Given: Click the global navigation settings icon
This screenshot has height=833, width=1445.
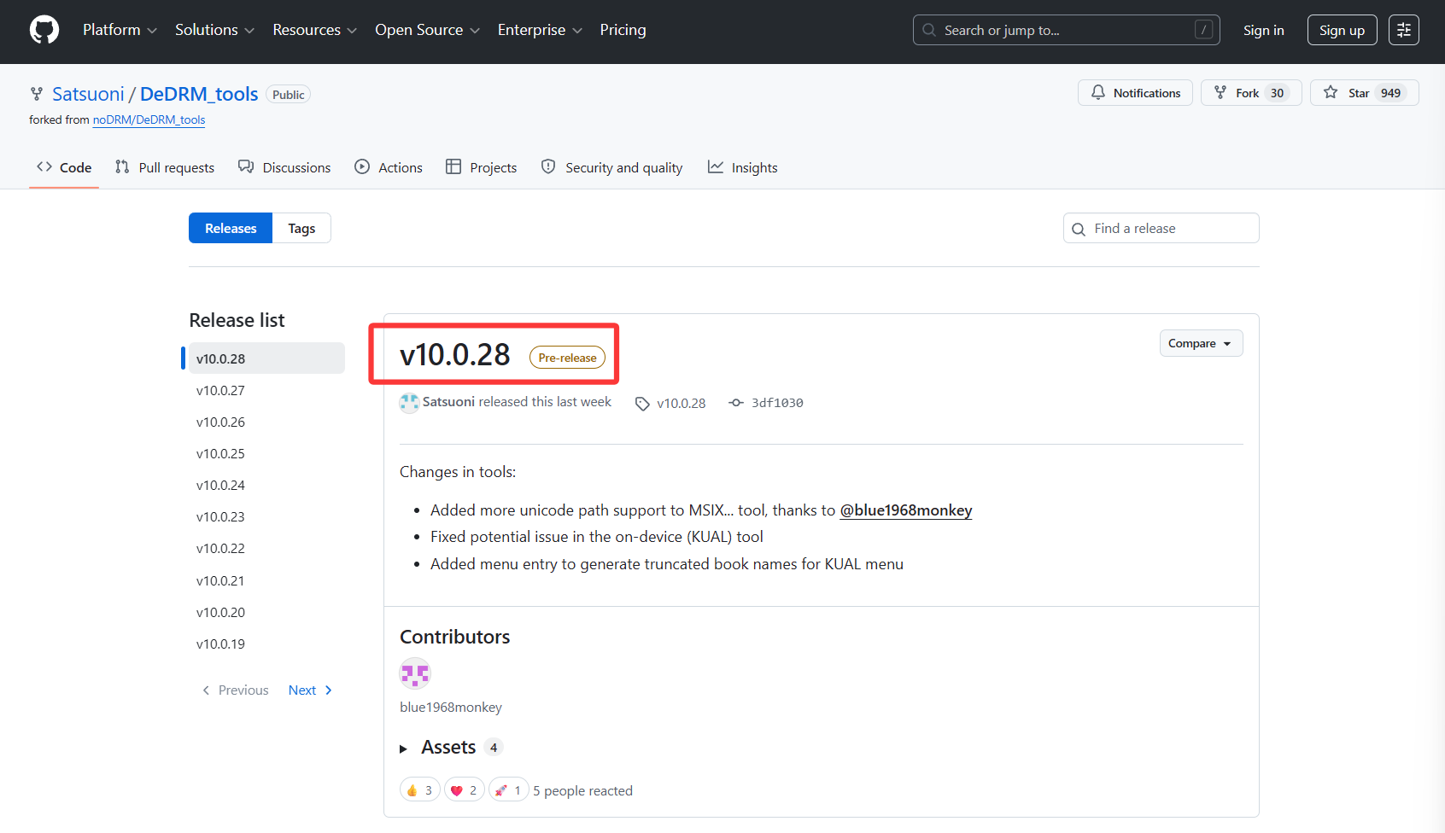Looking at the screenshot, I should coord(1404,30).
